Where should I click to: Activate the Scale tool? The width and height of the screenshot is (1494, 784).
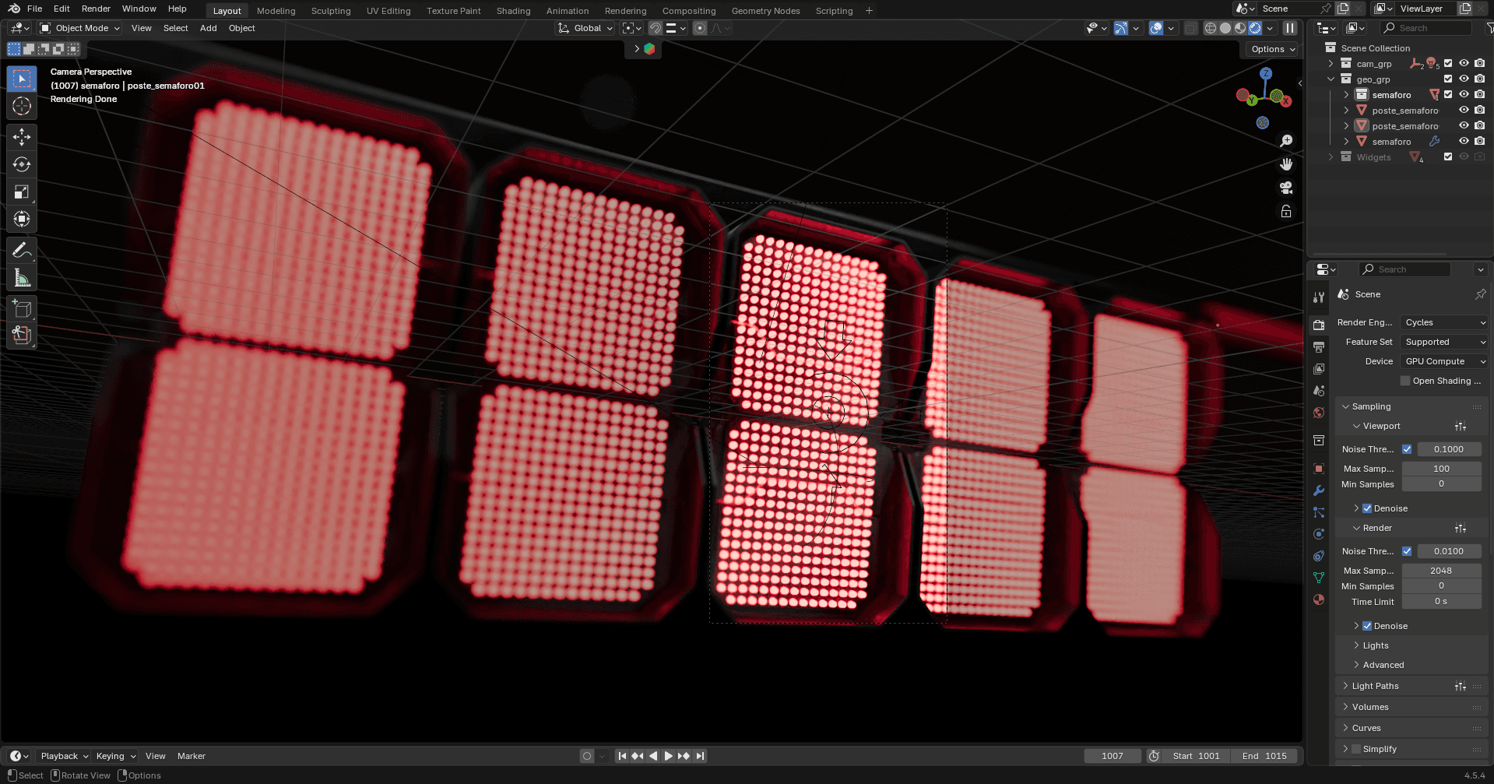coord(22,192)
